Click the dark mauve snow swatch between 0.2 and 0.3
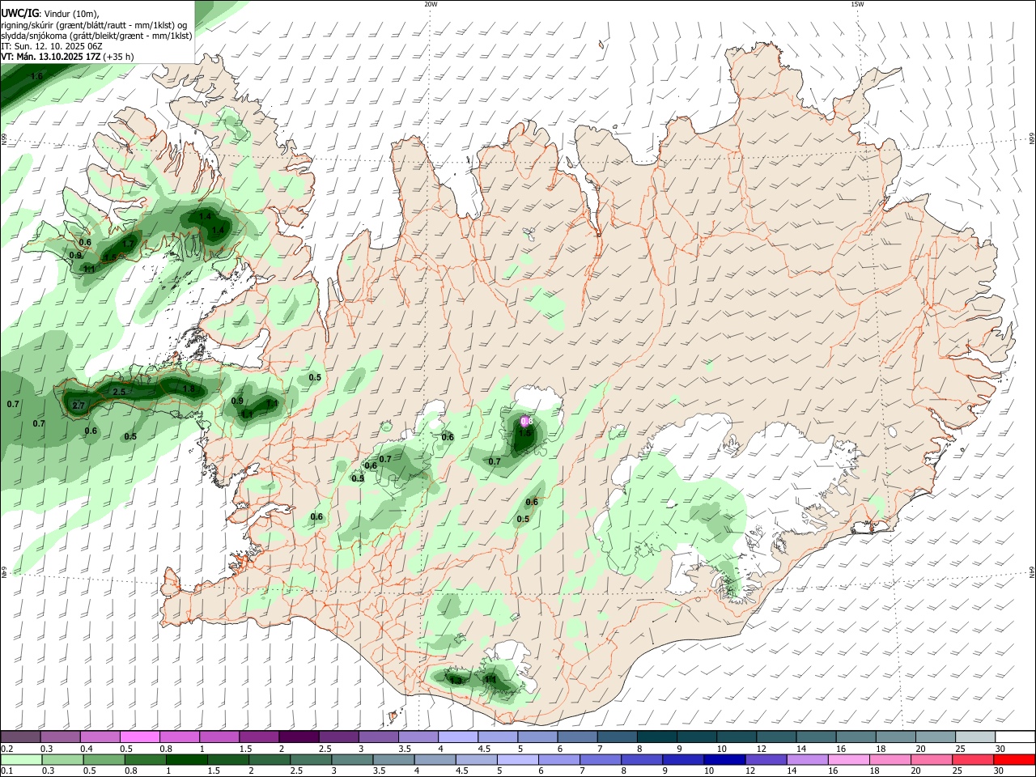 (19, 737)
